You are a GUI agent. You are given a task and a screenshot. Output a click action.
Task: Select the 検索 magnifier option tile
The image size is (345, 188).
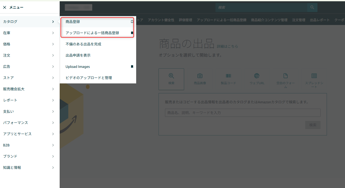pyautogui.click(x=171, y=79)
